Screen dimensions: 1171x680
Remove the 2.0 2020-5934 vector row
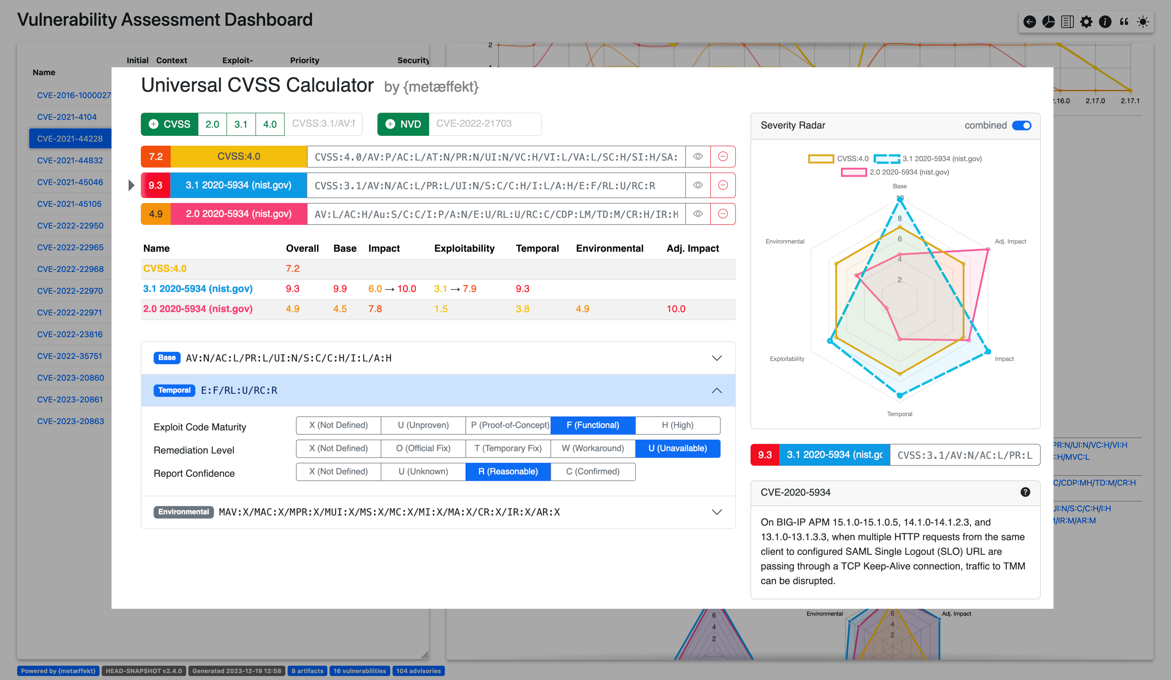(x=722, y=214)
